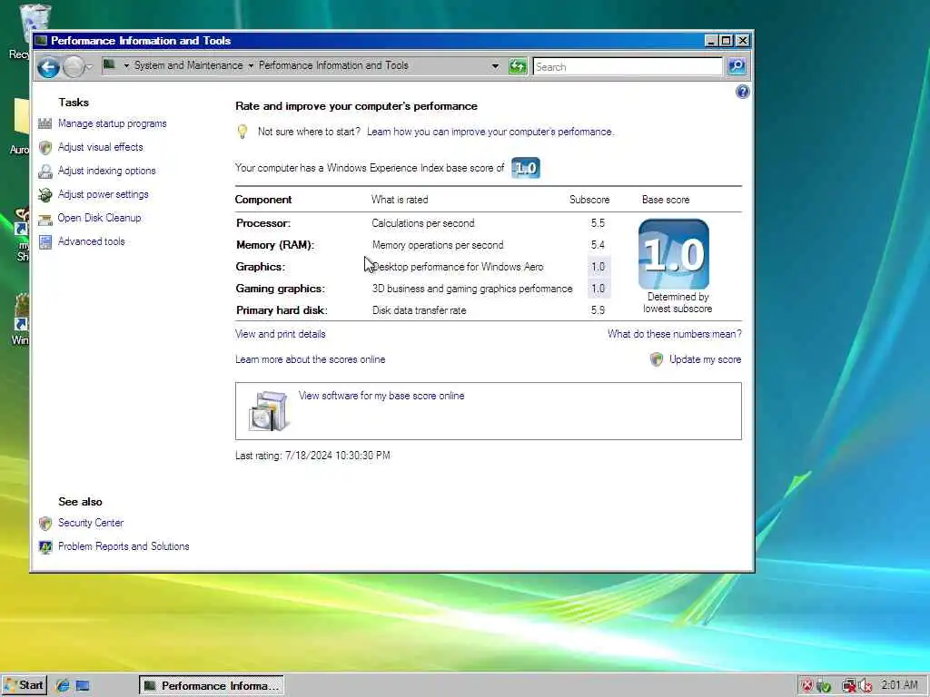Click the Last rating date text
The width and height of the screenshot is (930, 697).
click(312, 456)
